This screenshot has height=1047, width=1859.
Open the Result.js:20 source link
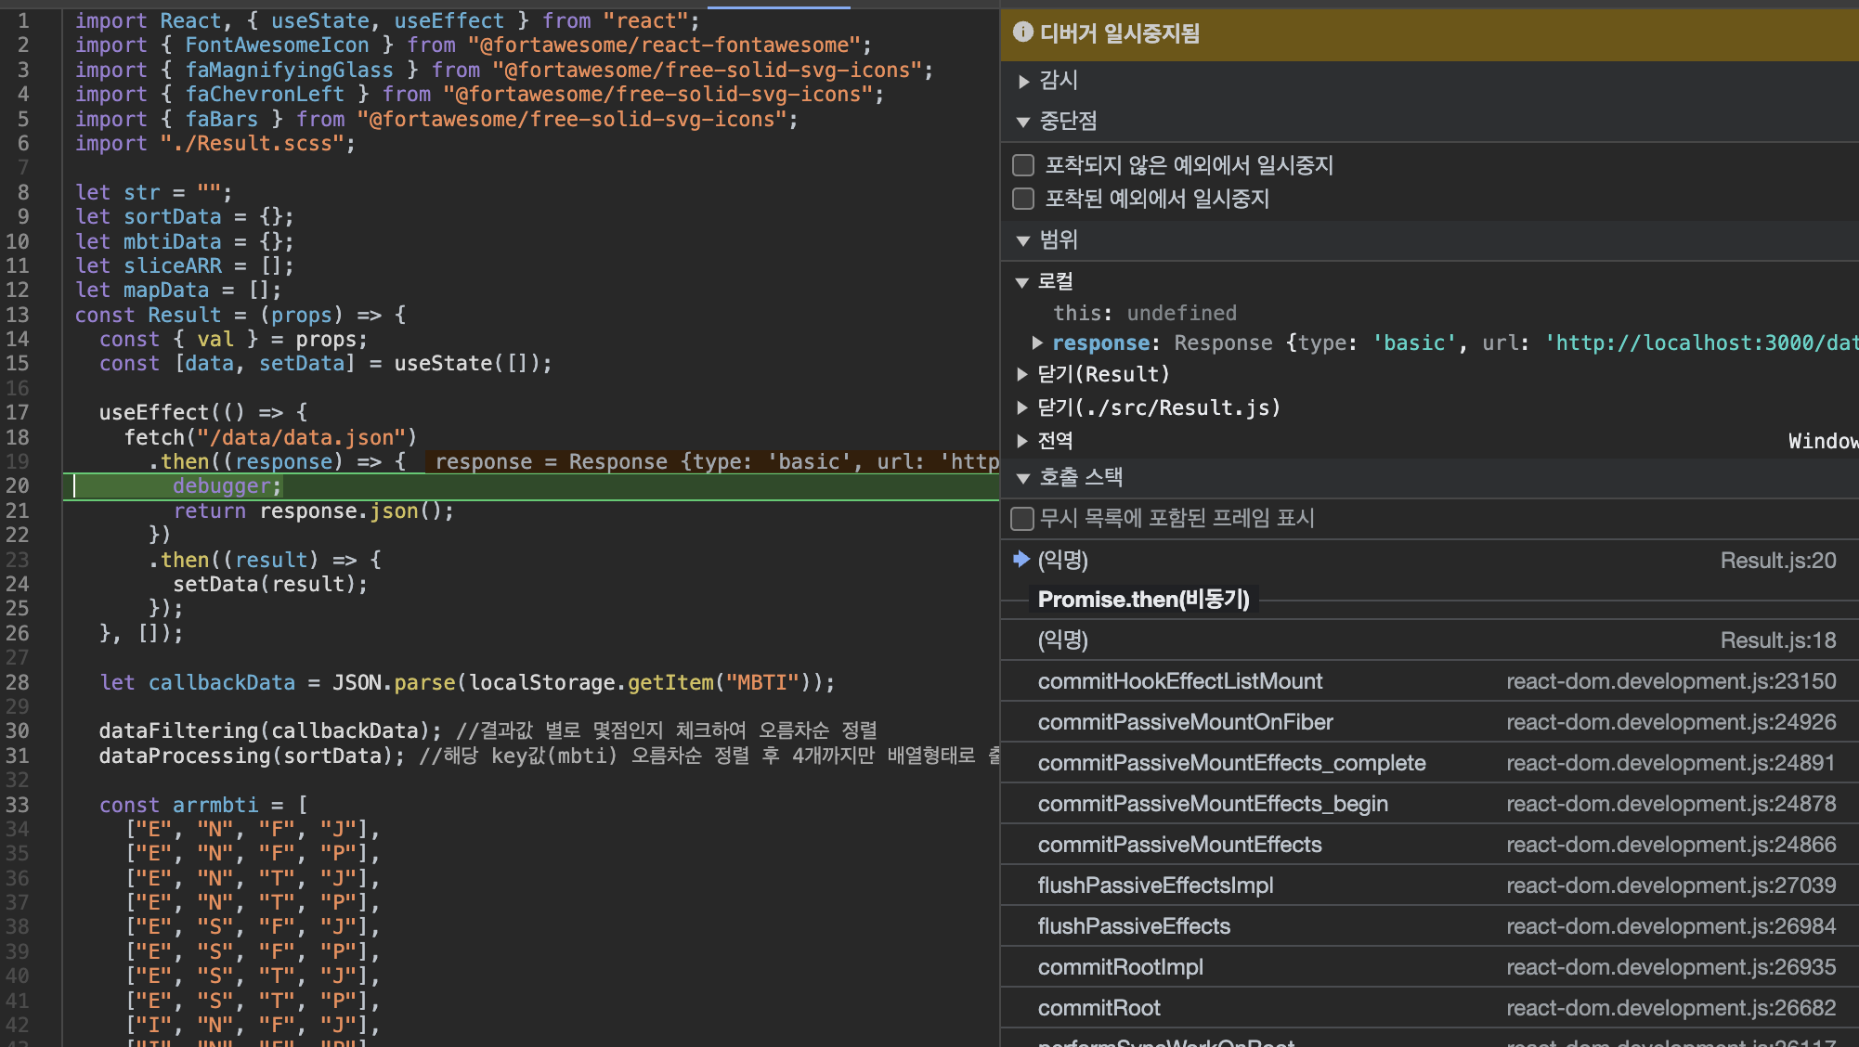click(1777, 561)
